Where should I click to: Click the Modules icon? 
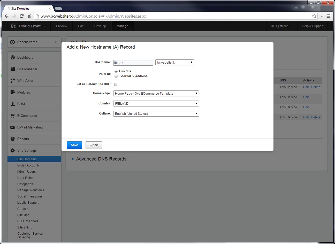click(x=12, y=92)
